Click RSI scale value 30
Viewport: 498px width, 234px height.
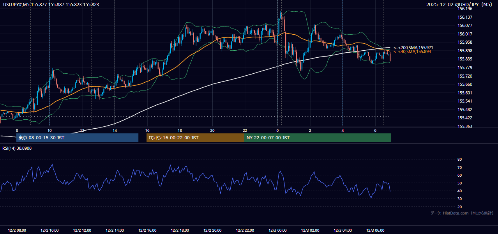pyautogui.click(x=460, y=199)
